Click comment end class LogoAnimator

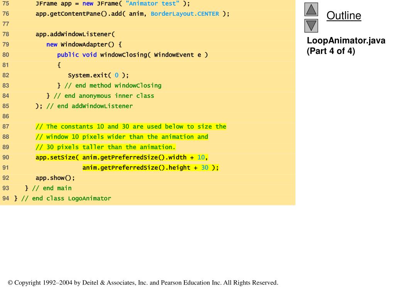(66, 198)
